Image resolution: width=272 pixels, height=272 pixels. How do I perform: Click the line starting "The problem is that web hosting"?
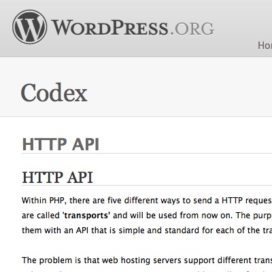pos(147,260)
